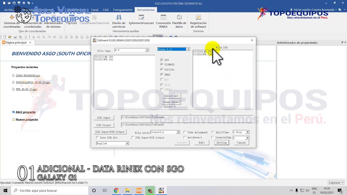This screenshot has width=347, height=195.
Task: Close the Página principal tab
Action: point(30,43)
